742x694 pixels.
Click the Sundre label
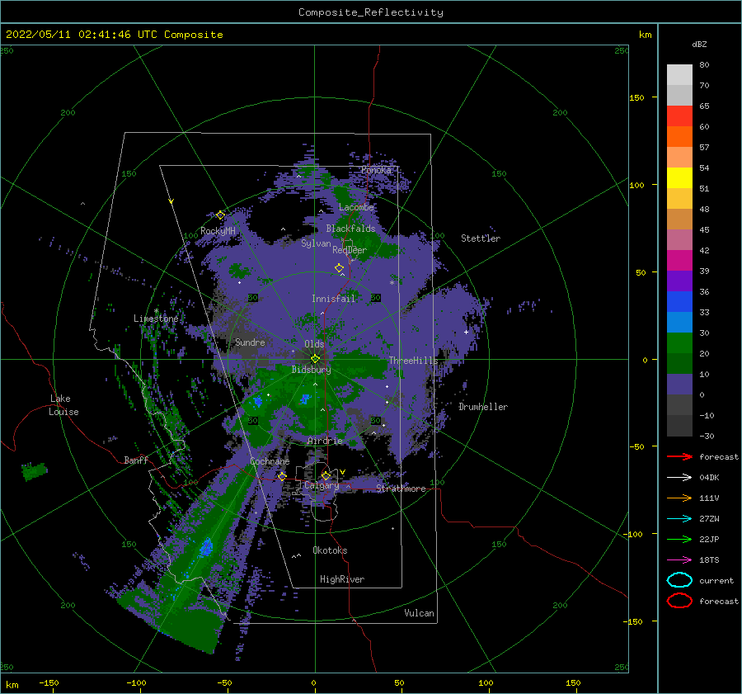click(x=250, y=342)
